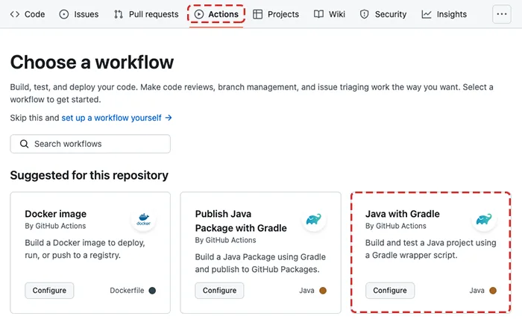522x319 pixels.
Task: Click the 'Java with Gradle' title
Action: 403,214
